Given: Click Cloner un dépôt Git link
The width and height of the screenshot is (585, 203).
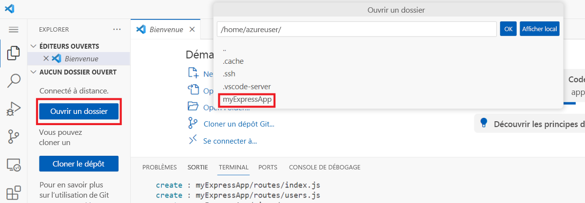Looking at the screenshot, I should (x=239, y=124).
